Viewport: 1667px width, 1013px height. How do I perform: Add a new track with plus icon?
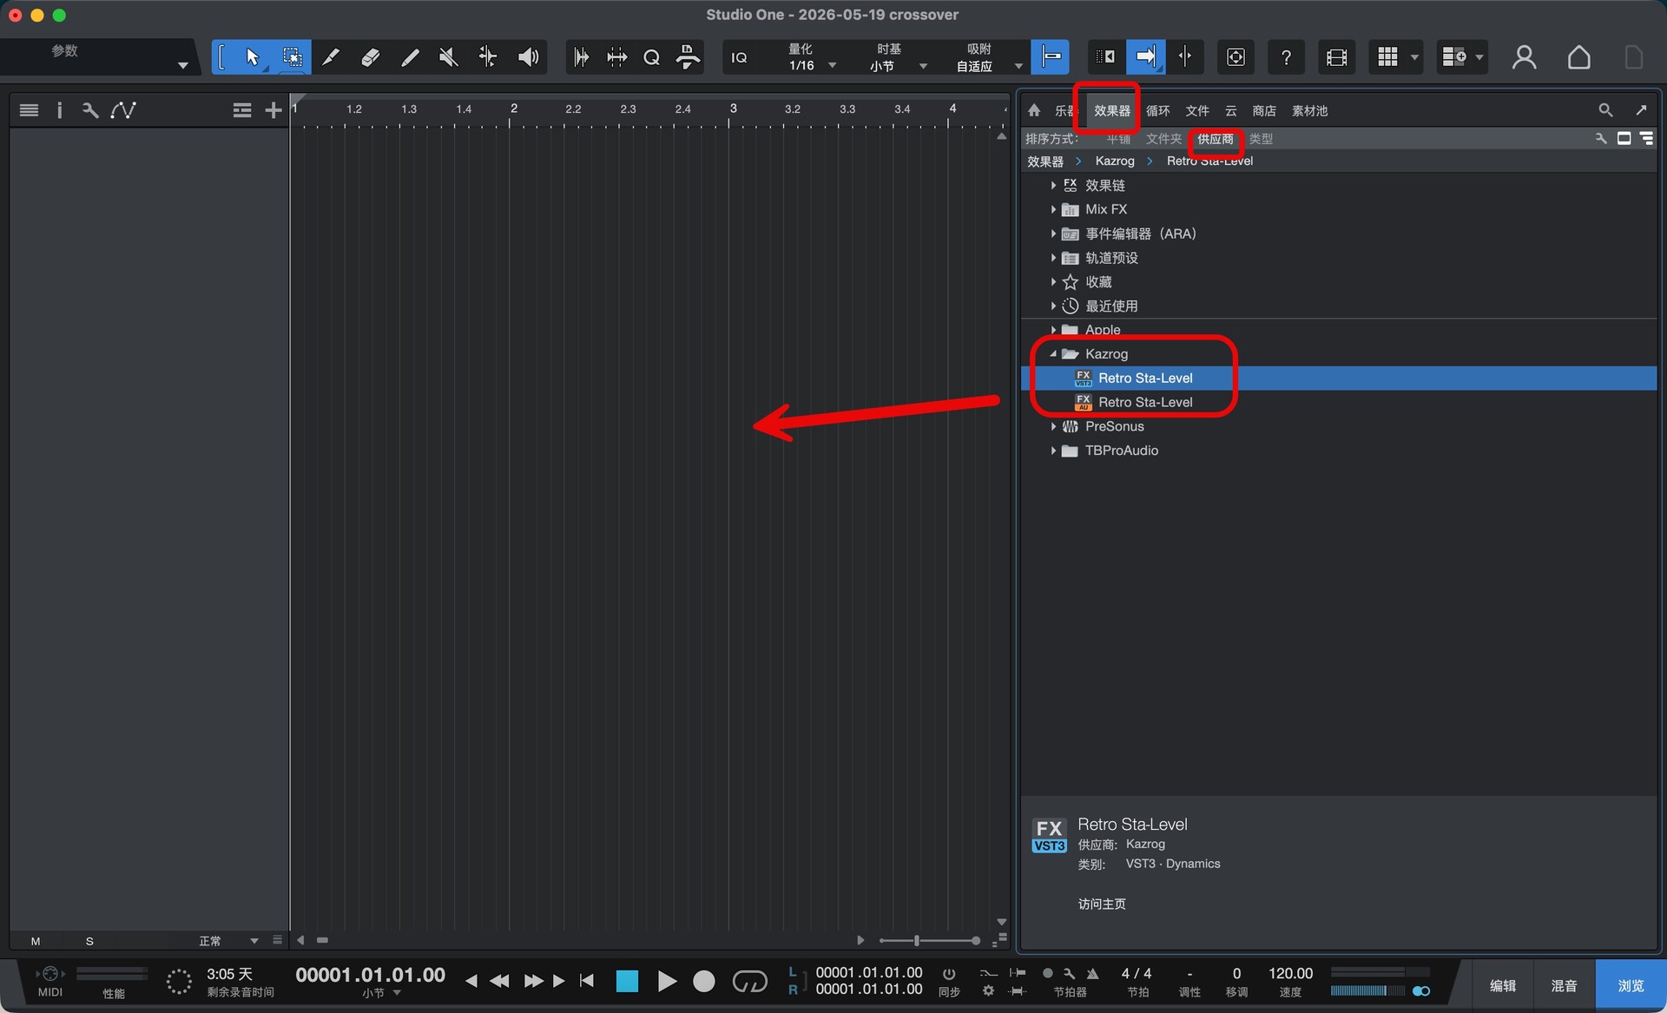(273, 110)
